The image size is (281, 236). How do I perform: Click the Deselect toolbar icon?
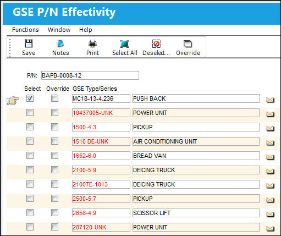click(x=156, y=44)
